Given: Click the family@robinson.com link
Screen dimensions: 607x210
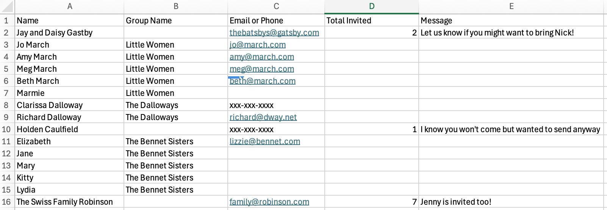Looking at the screenshot, I should 269,202.
